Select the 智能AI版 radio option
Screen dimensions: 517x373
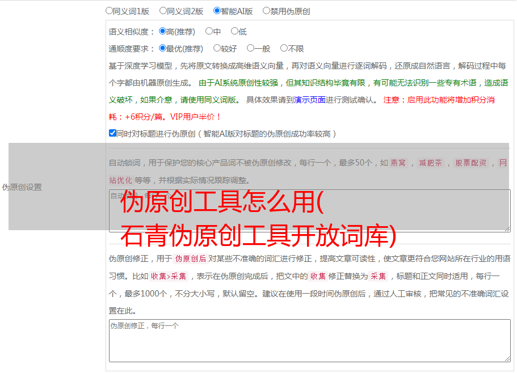point(217,11)
